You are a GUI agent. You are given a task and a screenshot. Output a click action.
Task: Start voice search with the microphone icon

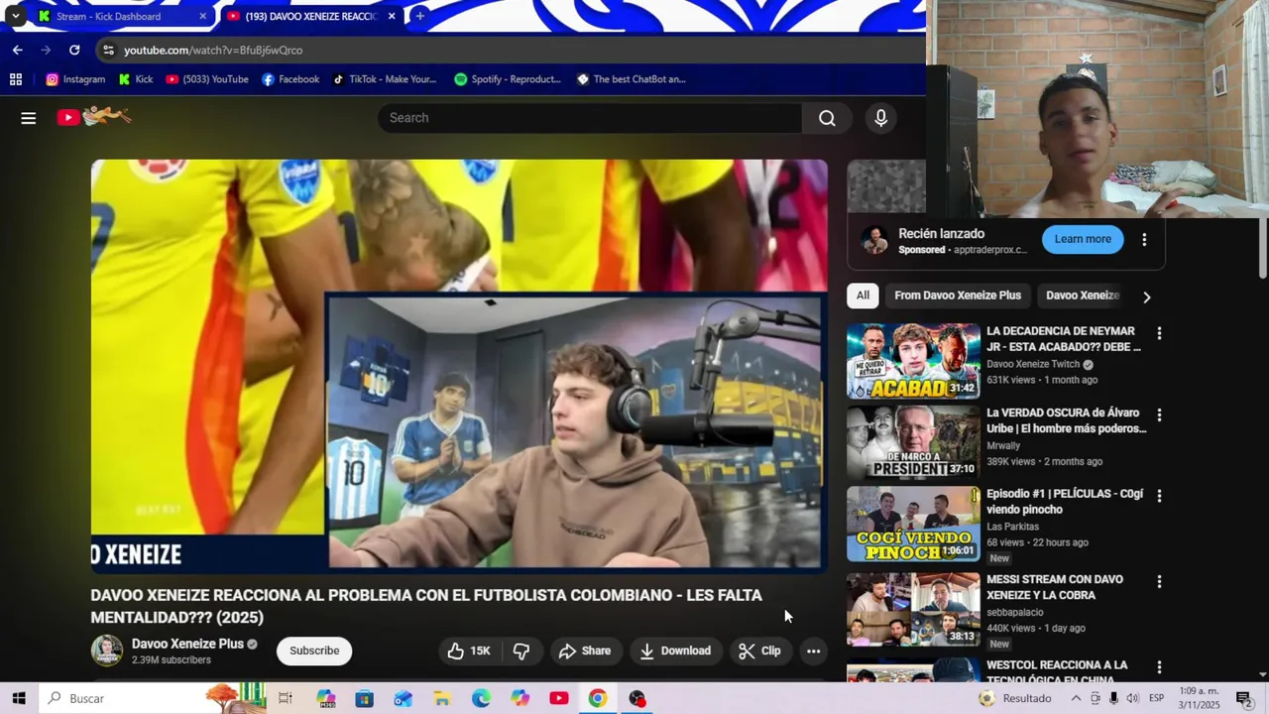click(880, 118)
